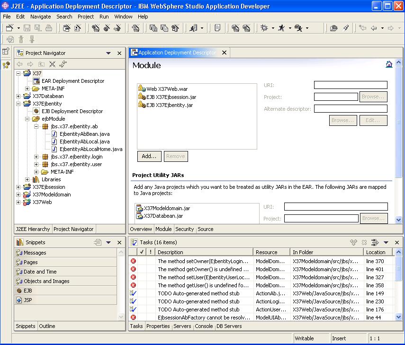Click the Run on Server running-man icon
Viewport: 405px width, 345px height.
tap(193, 28)
